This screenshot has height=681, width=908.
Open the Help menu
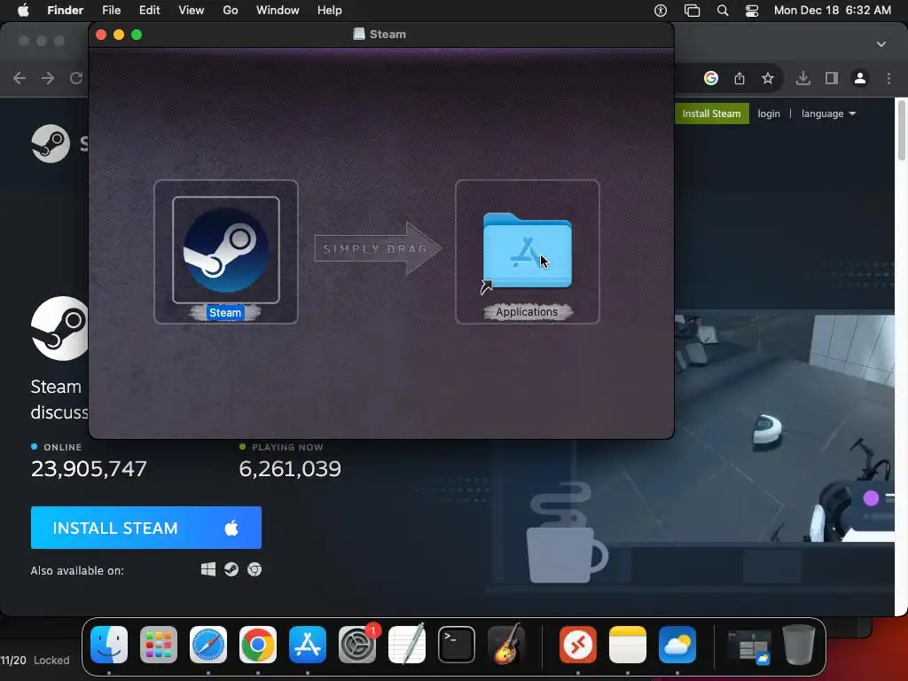pyautogui.click(x=330, y=11)
